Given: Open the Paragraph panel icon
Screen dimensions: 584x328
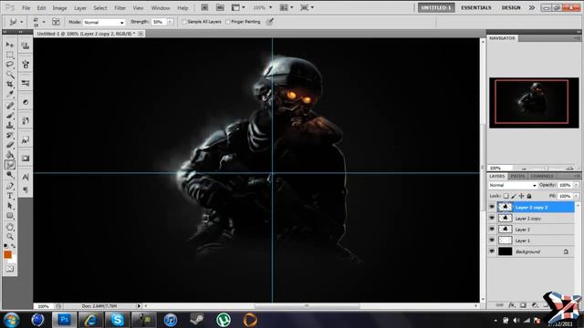Looking at the screenshot, I should click(x=26, y=190).
